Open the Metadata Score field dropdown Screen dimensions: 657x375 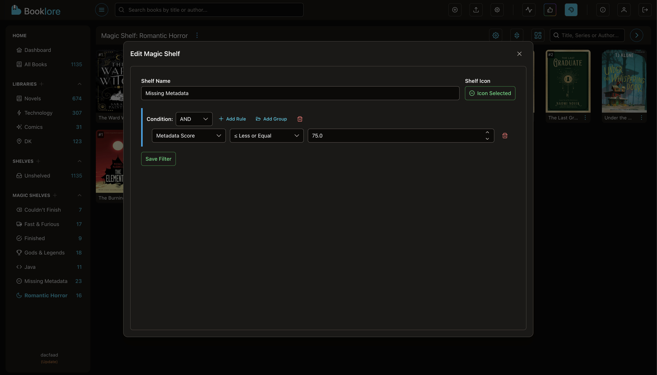click(188, 136)
